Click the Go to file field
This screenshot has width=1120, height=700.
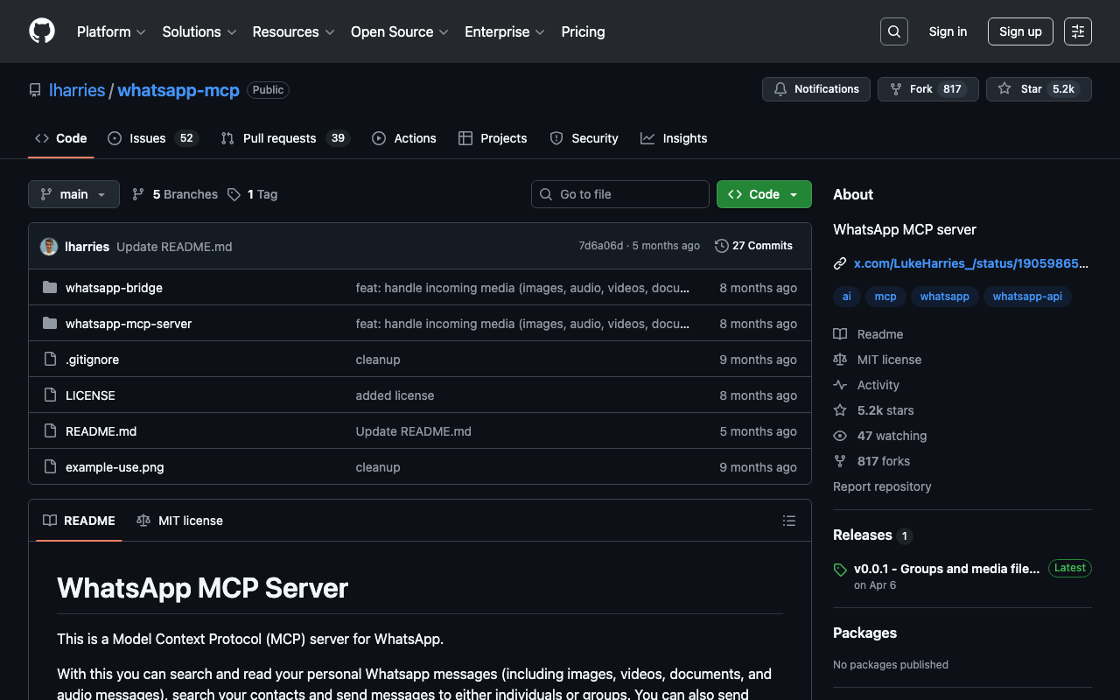(x=619, y=194)
